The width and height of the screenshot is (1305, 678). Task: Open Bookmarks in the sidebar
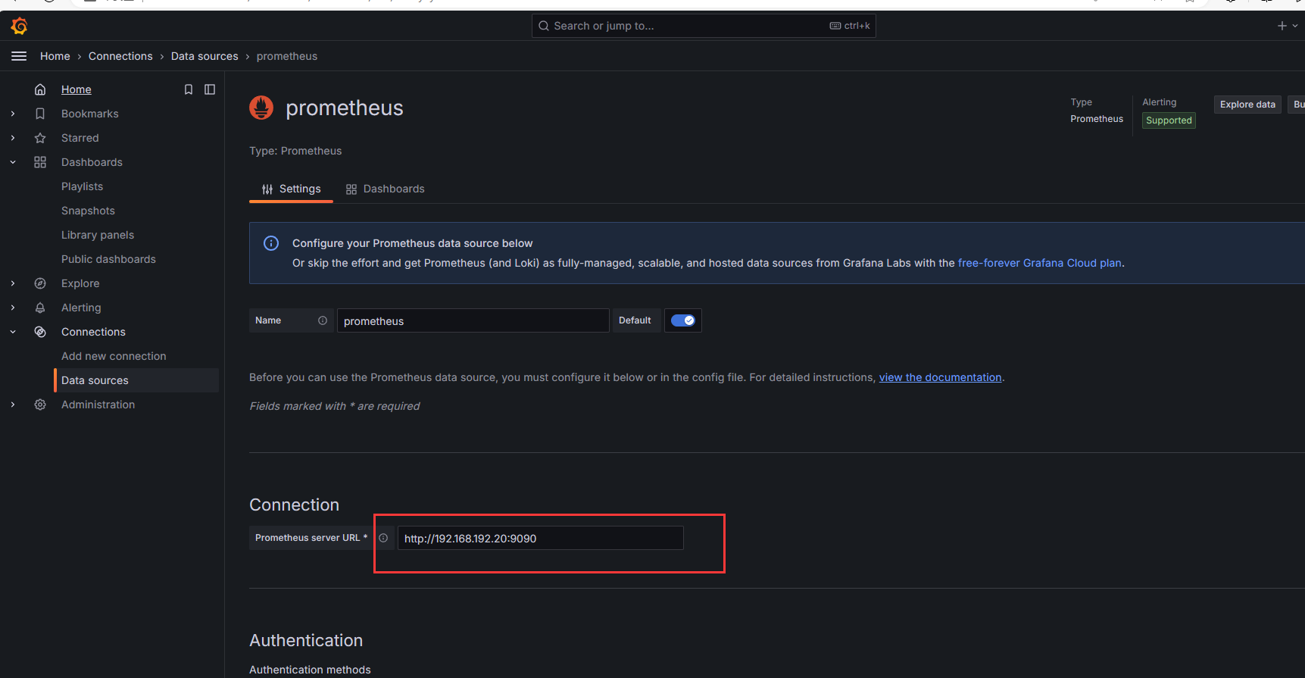90,114
